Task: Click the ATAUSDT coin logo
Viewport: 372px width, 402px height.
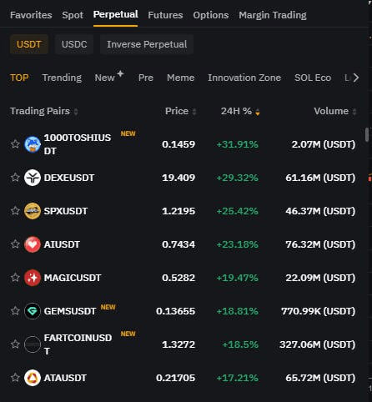Action: (33, 378)
